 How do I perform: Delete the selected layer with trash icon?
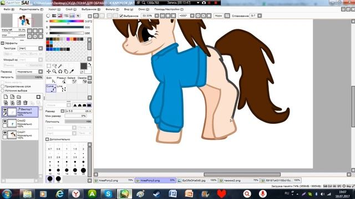[x=26, y=103]
